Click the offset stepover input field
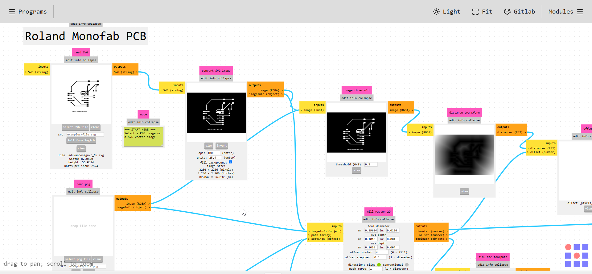592x274 pixels. click(380, 257)
